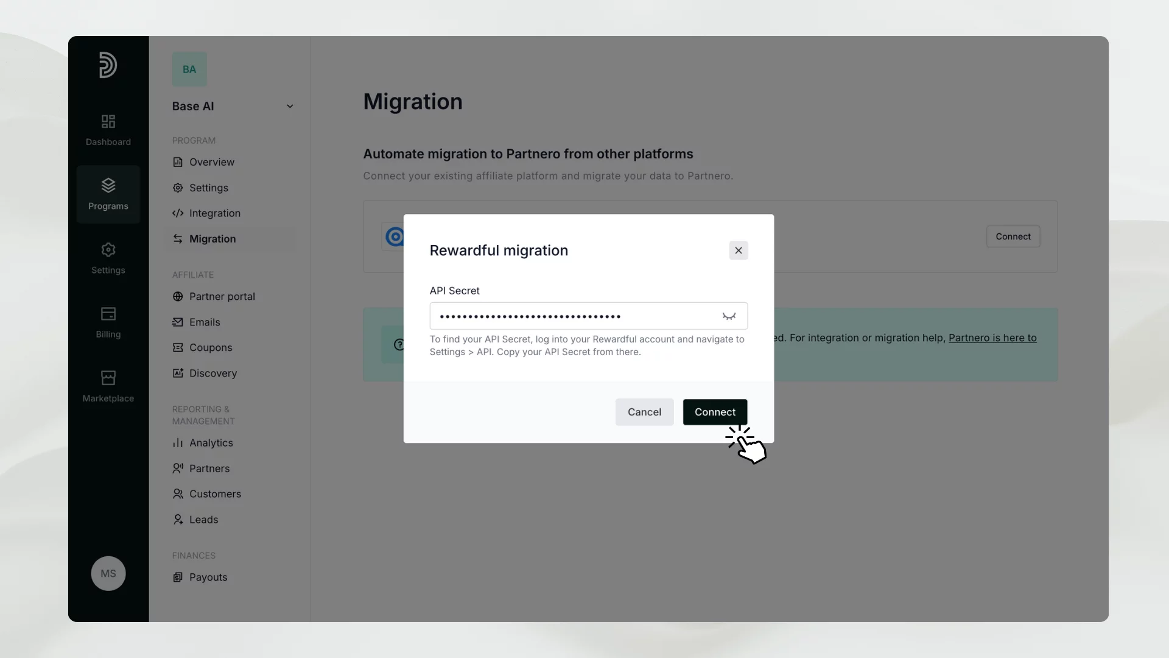Open the Integration menu item
The width and height of the screenshot is (1169, 658).
click(214, 213)
